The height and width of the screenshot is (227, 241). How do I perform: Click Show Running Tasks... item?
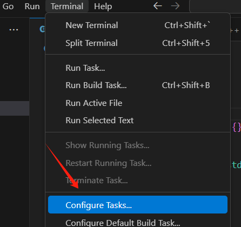[138, 145]
